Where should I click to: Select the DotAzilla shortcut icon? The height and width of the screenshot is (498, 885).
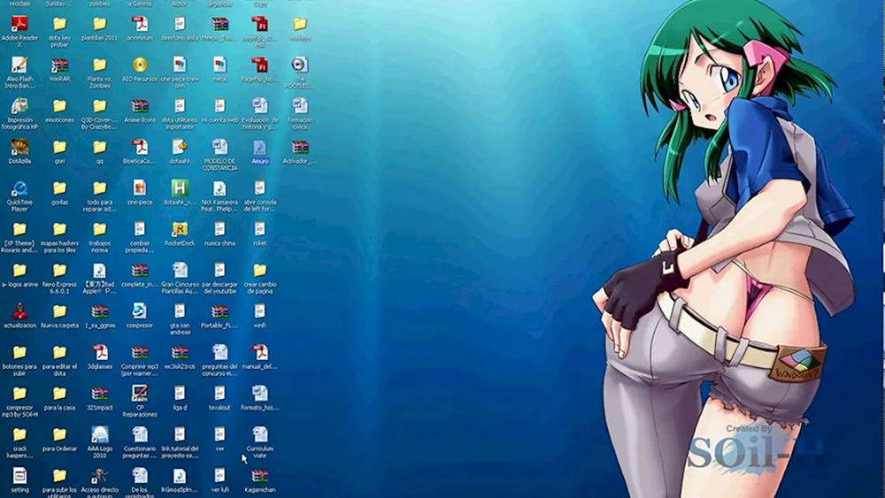click(x=19, y=148)
